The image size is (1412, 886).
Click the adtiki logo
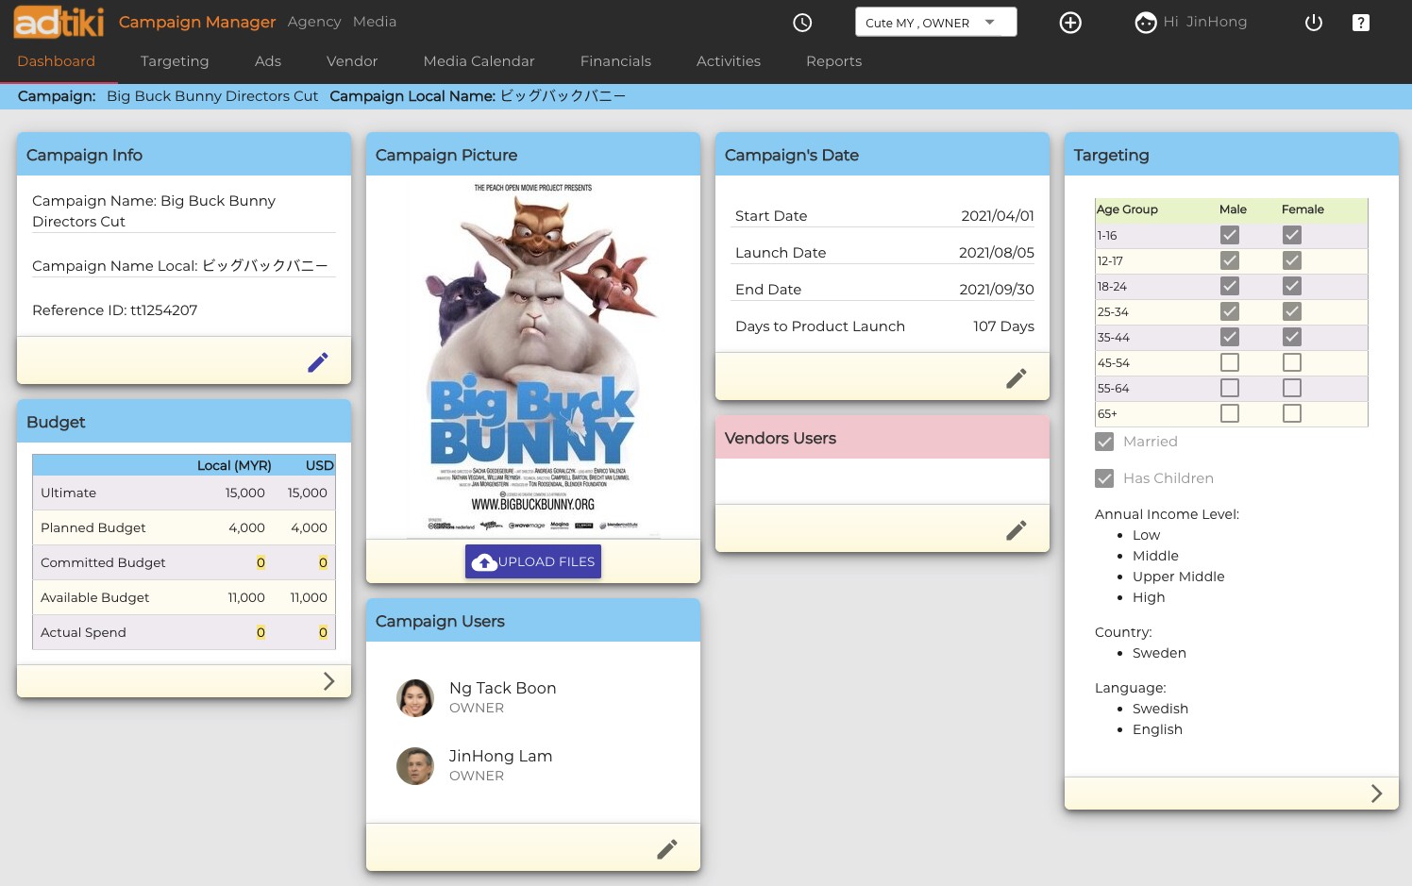tap(59, 21)
